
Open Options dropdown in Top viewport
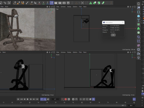click(x=75, y=7)
